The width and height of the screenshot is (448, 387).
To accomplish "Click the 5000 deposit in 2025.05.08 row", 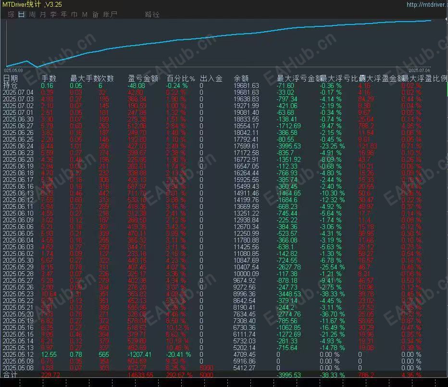I will pyautogui.click(x=207, y=368).
